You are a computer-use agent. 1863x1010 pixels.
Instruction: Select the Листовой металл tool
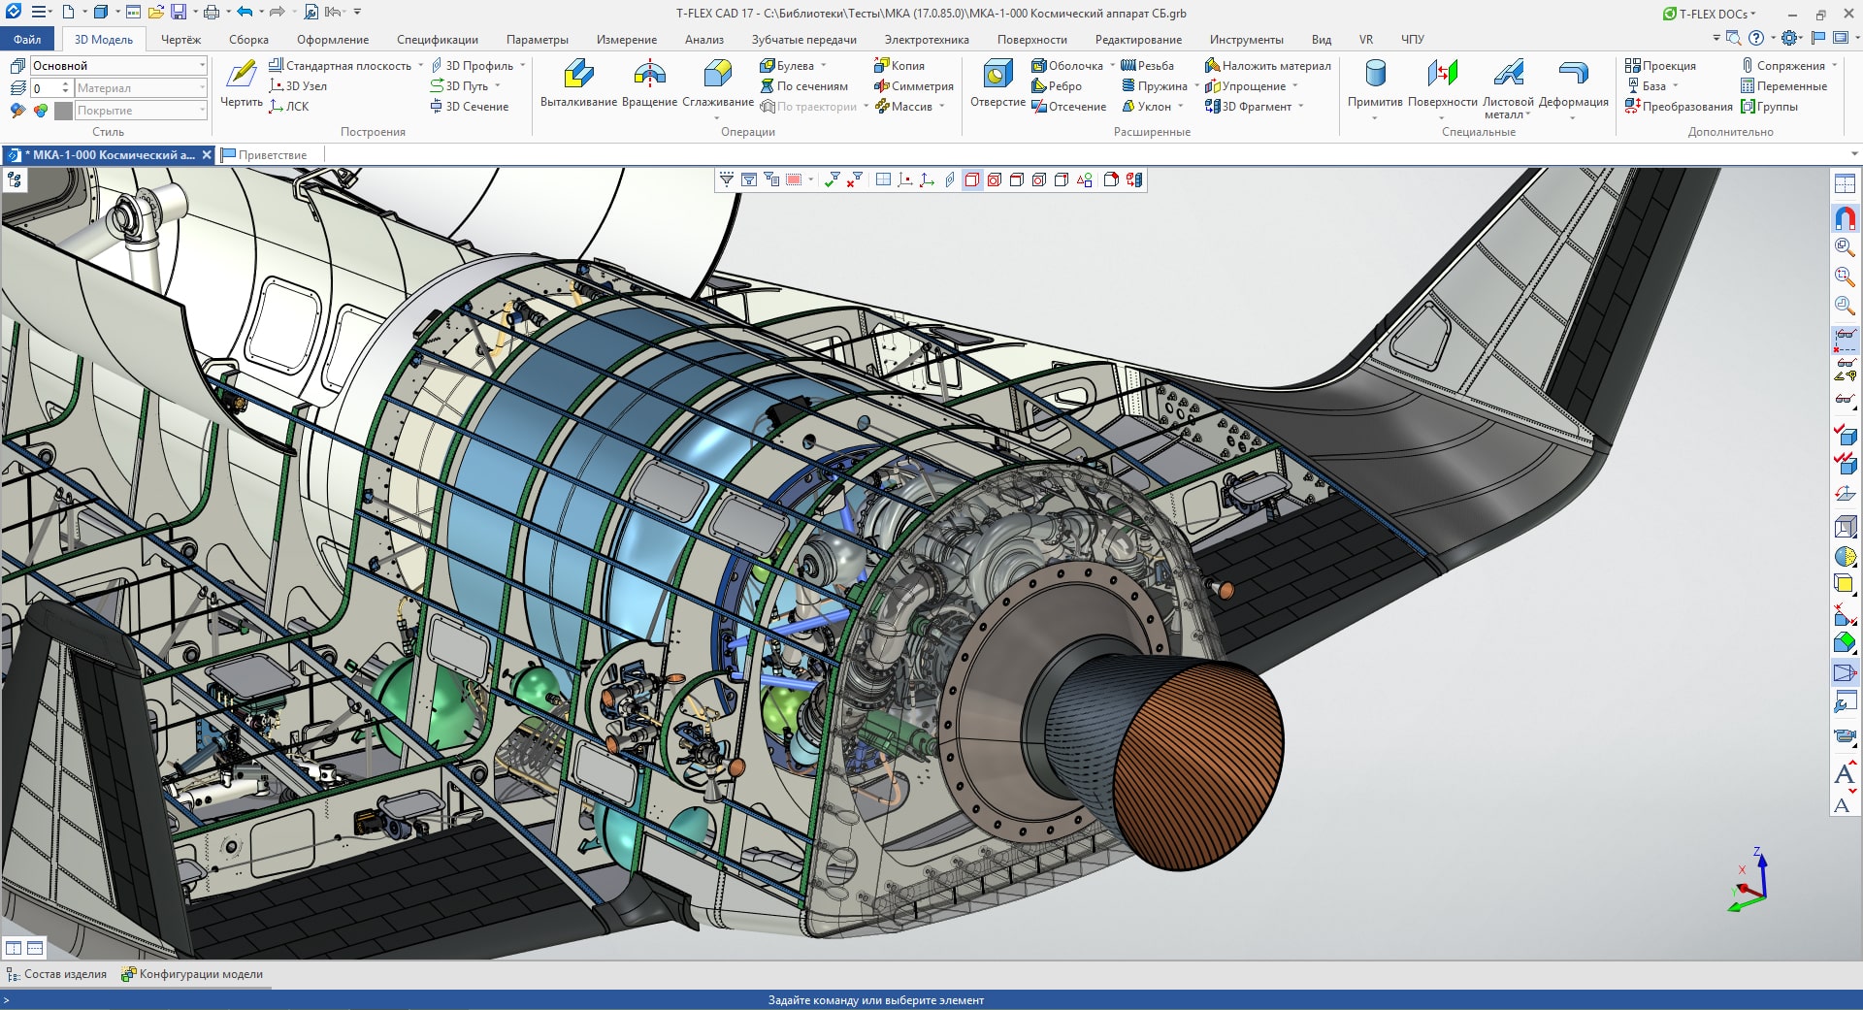point(1508,76)
